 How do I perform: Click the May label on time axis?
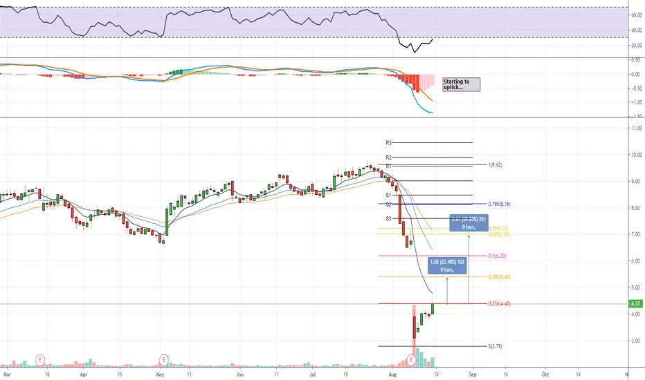pos(160,374)
